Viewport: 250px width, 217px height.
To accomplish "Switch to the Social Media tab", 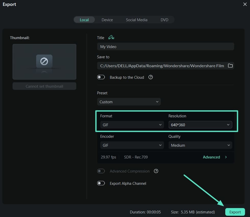I will point(137,20).
